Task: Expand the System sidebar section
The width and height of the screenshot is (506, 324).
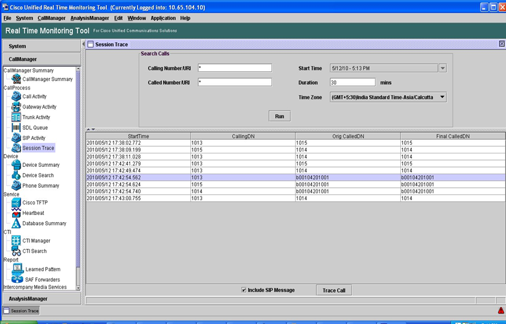Action: click(x=42, y=46)
